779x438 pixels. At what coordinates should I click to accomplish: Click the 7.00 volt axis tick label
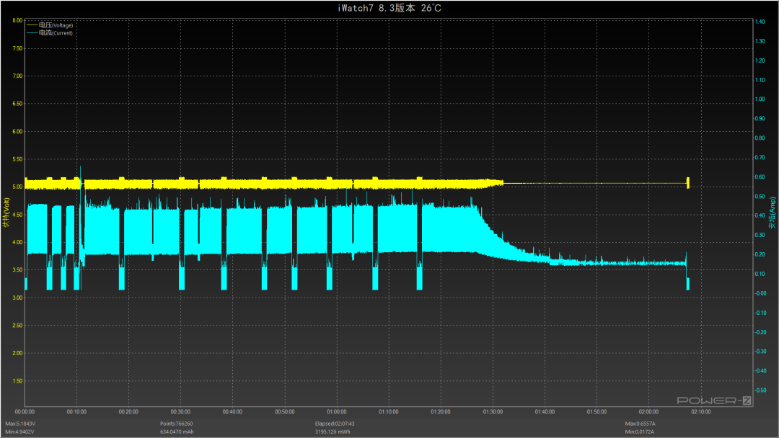pyautogui.click(x=17, y=76)
